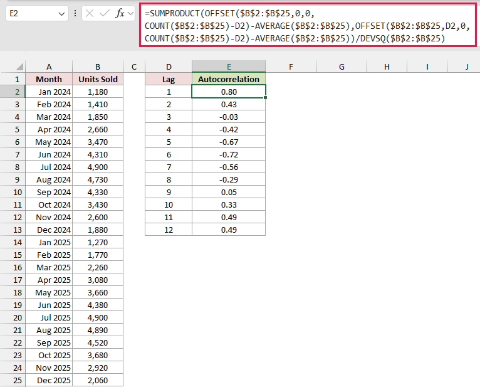Select the cell with Jan 2024
This screenshot has width=480, height=387.
click(49, 92)
